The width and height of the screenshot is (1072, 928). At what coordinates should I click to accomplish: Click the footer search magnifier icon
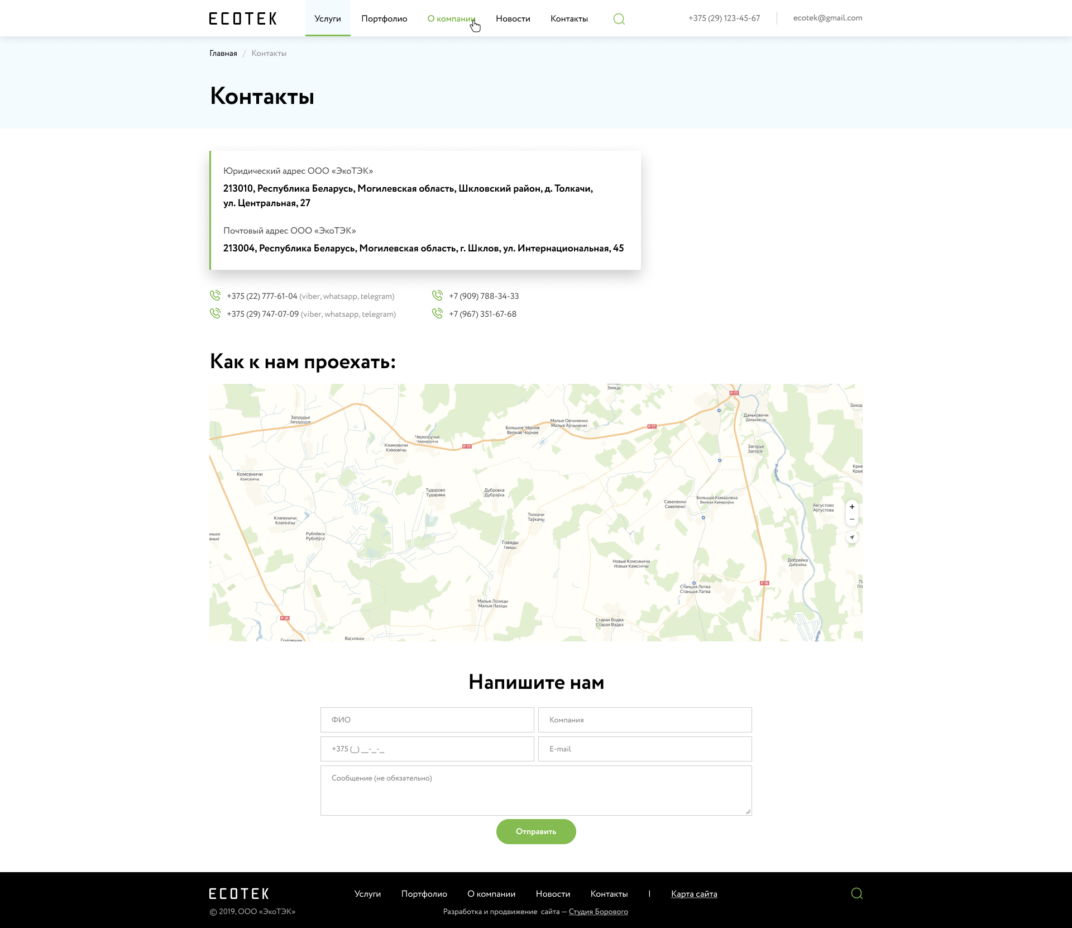click(856, 893)
